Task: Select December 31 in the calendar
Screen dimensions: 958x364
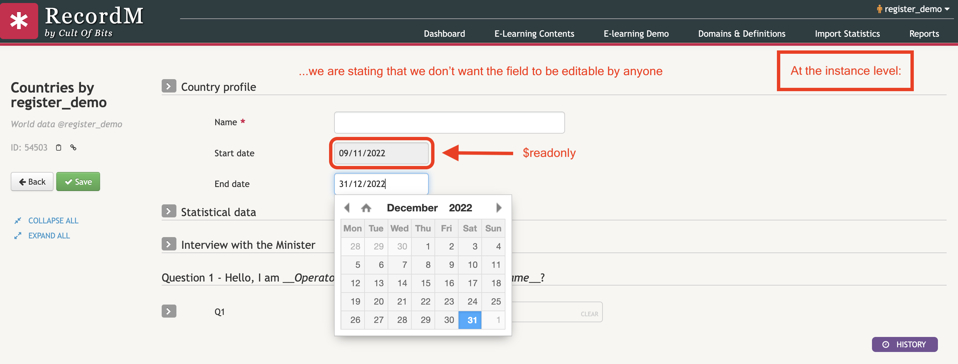Action: (x=470, y=320)
